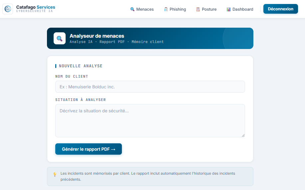Click the Catafago Services brand name
This screenshot has height=190, width=305.
[x=36, y=7]
